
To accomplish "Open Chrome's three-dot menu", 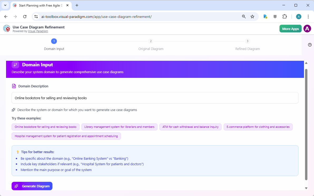I will click(x=308, y=16).
